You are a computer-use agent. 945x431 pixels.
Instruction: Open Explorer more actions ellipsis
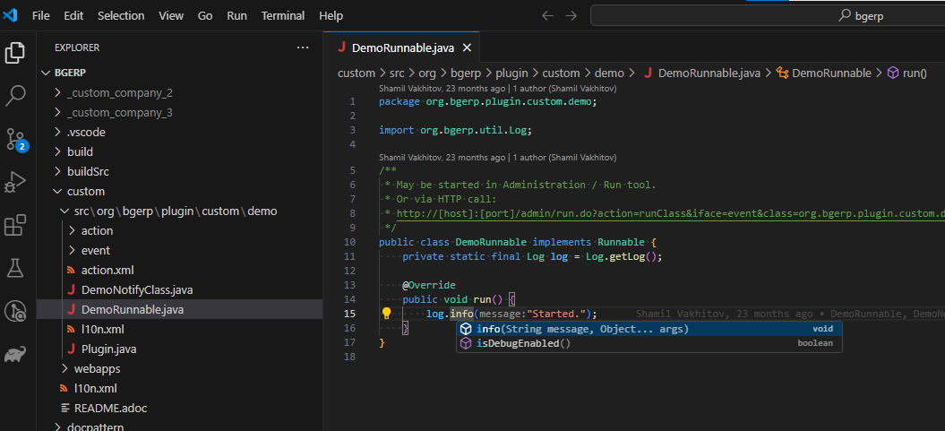pos(303,47)
